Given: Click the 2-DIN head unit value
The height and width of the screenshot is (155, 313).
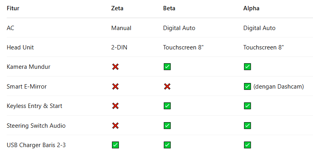Looking at the screenshot, I should pos(119,47).
